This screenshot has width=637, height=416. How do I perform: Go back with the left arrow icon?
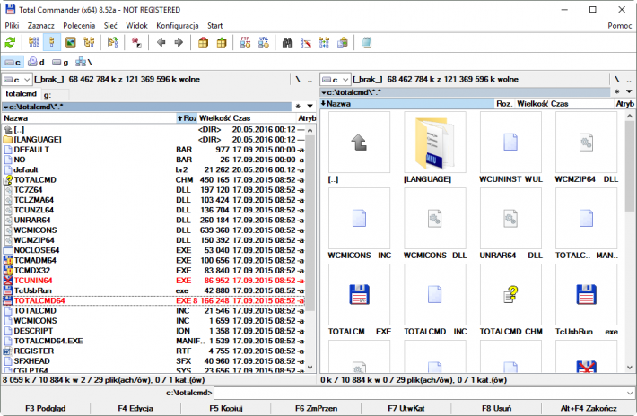161,42
